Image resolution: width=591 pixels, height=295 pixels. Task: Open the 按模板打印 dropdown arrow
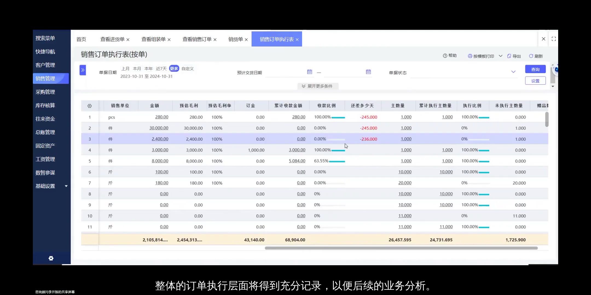[501, 56]
